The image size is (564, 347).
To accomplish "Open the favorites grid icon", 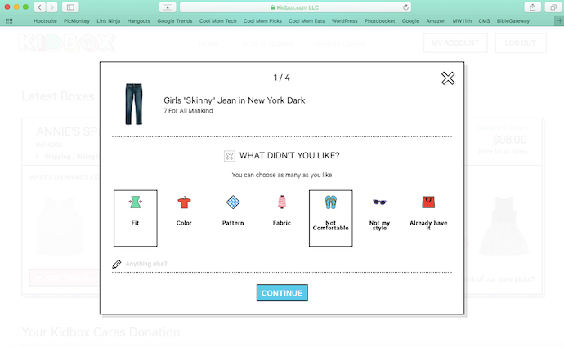I will pyautogui.click(x=9, y=21).
